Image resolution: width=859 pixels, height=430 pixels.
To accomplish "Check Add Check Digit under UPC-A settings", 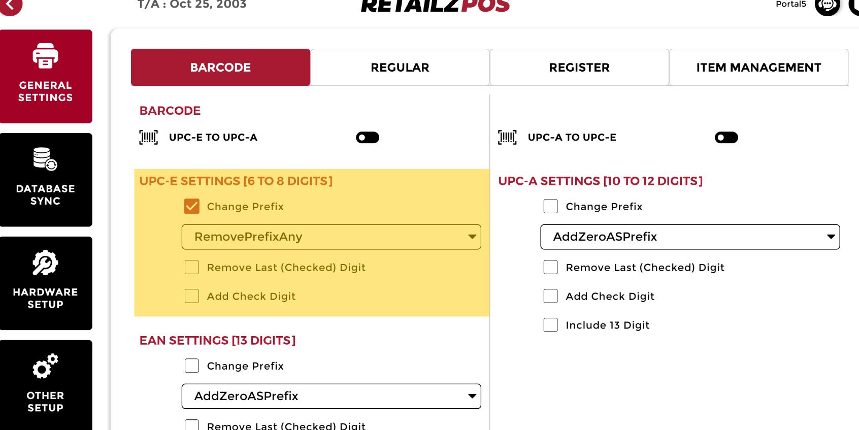I will point(551,296).
